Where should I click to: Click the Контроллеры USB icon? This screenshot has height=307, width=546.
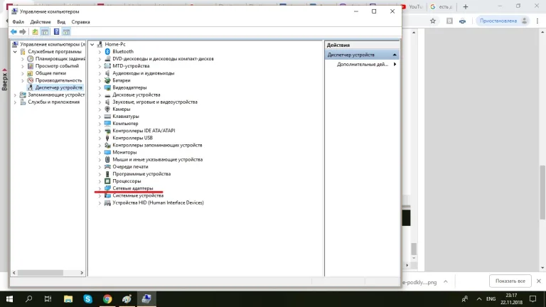(107, 138)
